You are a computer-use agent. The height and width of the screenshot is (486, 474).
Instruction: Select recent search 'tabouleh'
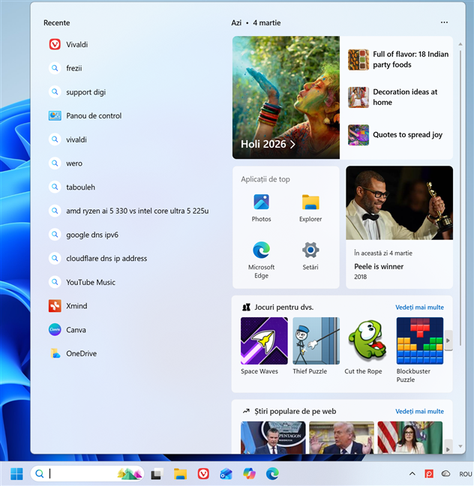[x=80, y=187]
